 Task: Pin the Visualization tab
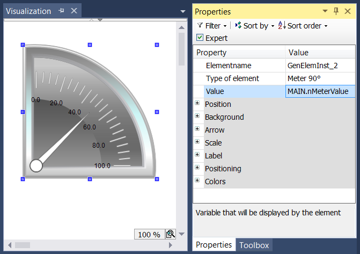[61, 11]
